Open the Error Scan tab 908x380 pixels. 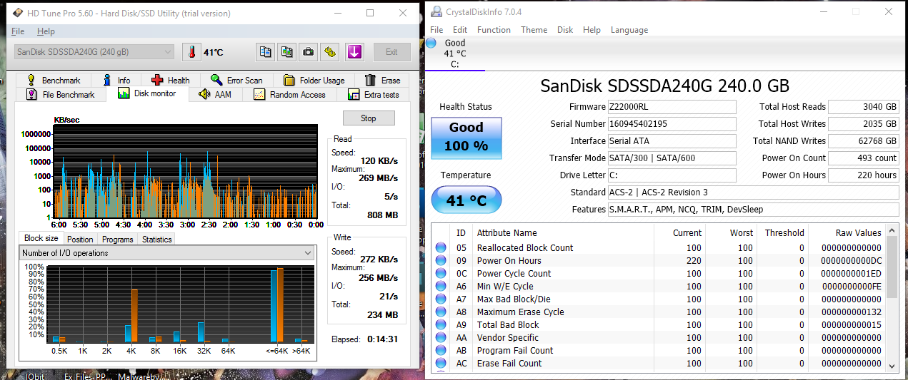coord(236,81)
